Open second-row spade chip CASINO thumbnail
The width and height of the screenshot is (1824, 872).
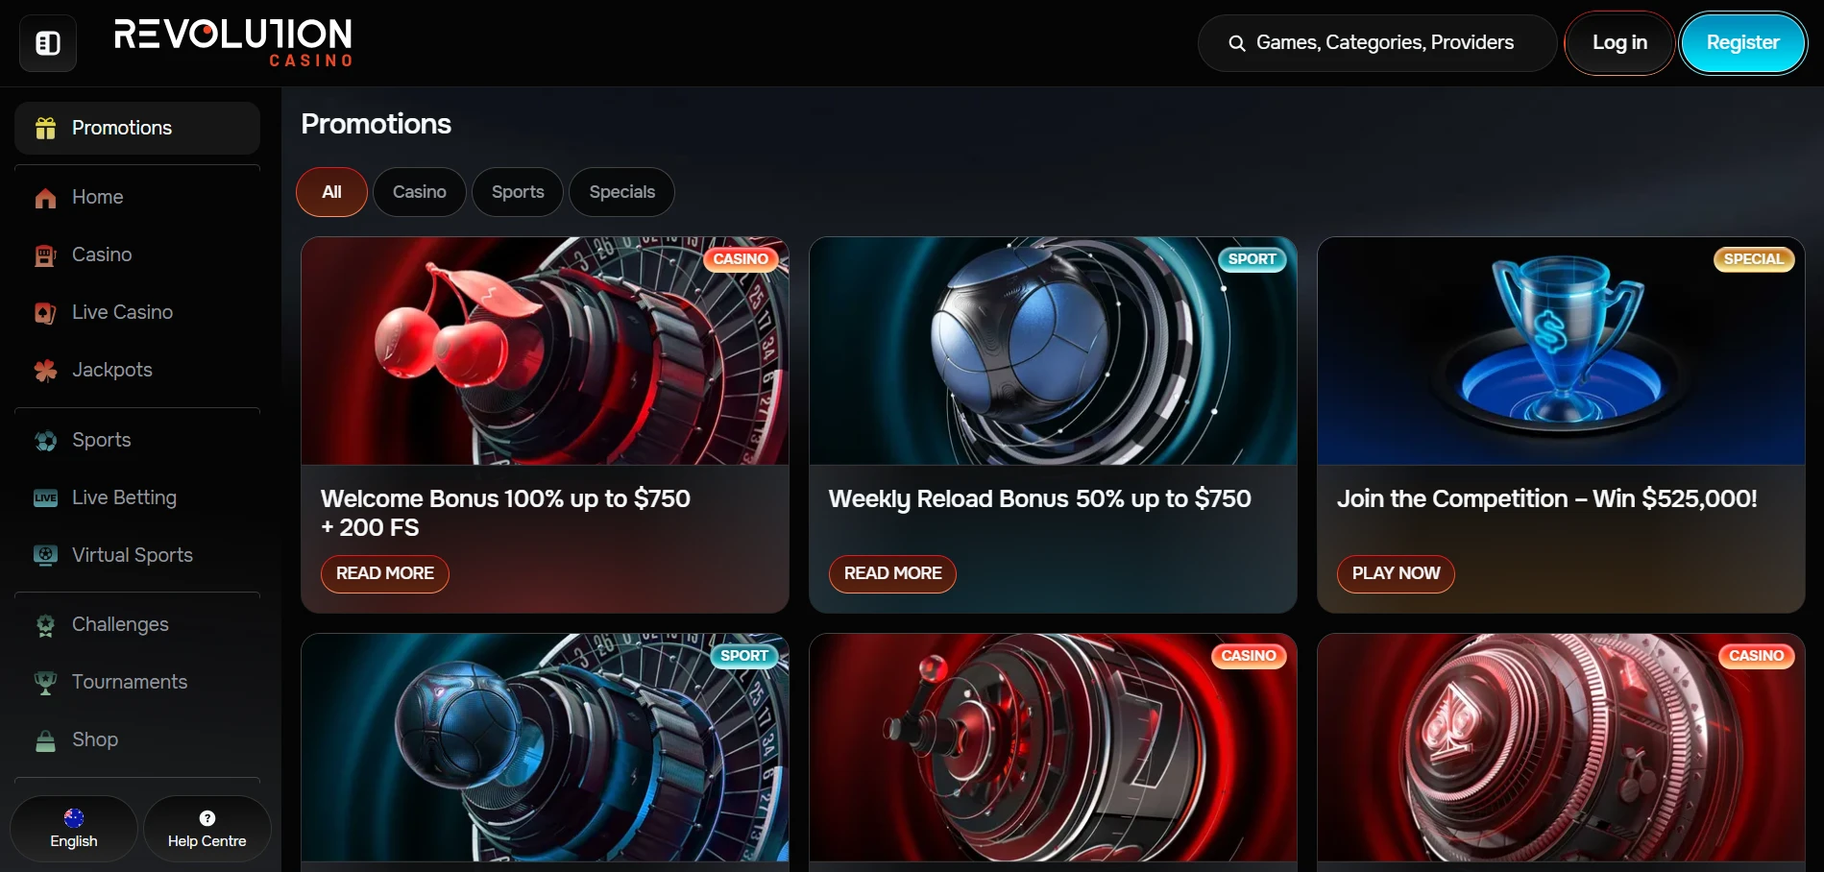point(1561,747)
